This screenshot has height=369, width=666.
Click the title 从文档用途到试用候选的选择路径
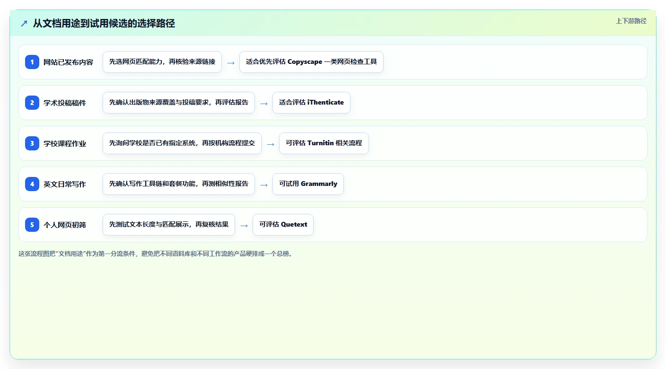tap(104, 23)
